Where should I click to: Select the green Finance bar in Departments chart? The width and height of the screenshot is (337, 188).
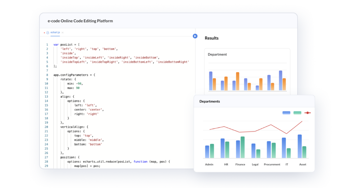243,147
